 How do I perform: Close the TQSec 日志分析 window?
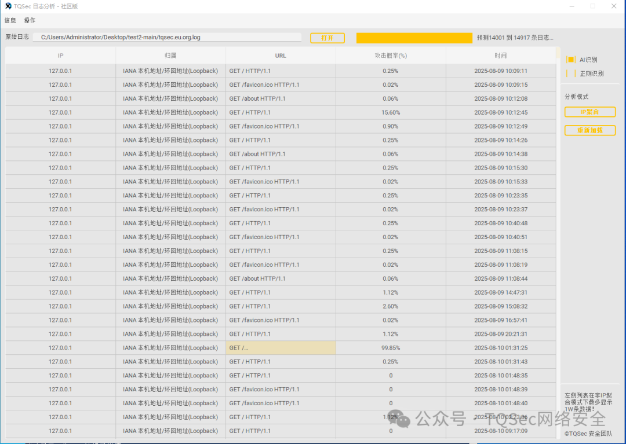(614, 6)
